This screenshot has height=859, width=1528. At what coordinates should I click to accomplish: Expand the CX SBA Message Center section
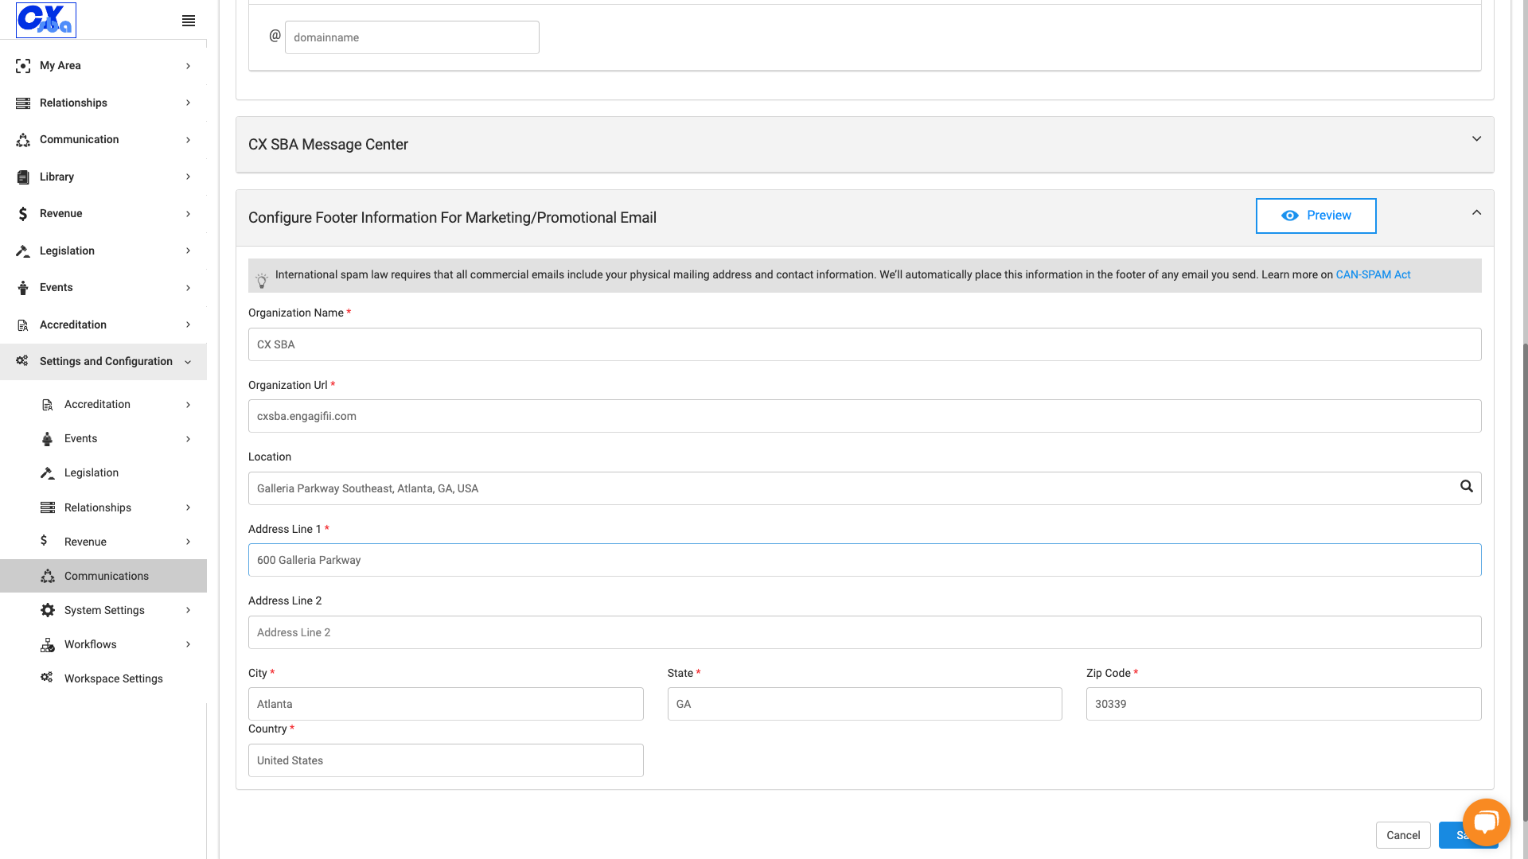click(1476, 139)
